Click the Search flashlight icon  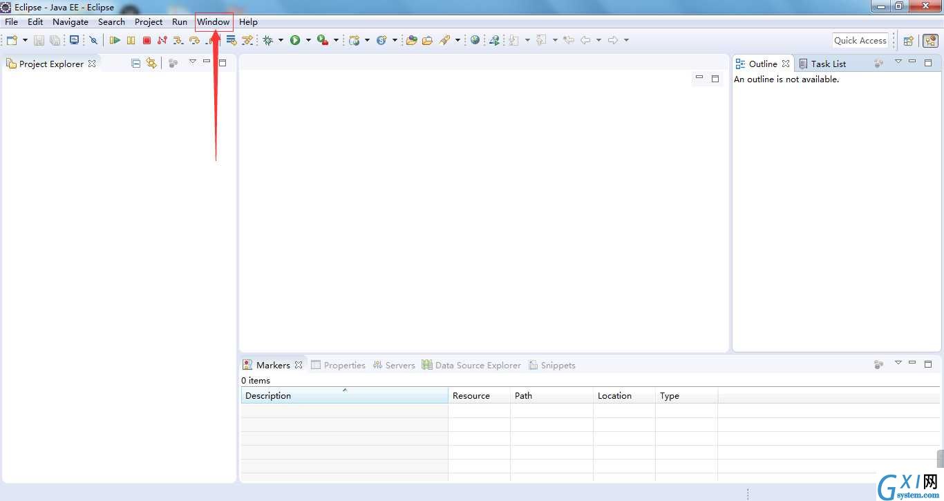coord(445,40)
